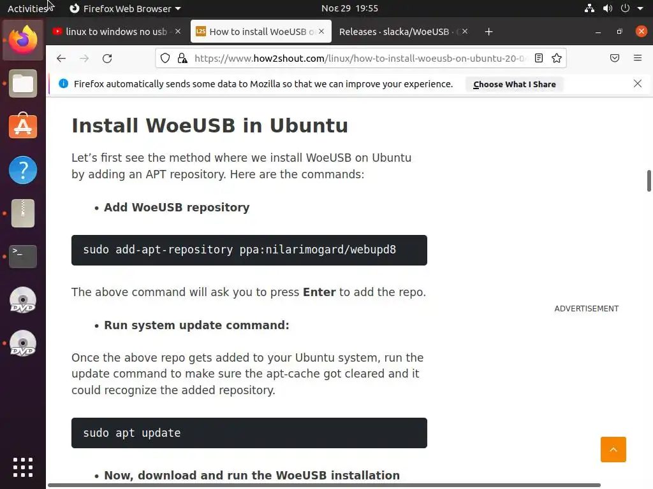Open the Firefox Web Browser app menu
Image resolution: width=653 pixels, height=489 pixels.
click(125, 8)
